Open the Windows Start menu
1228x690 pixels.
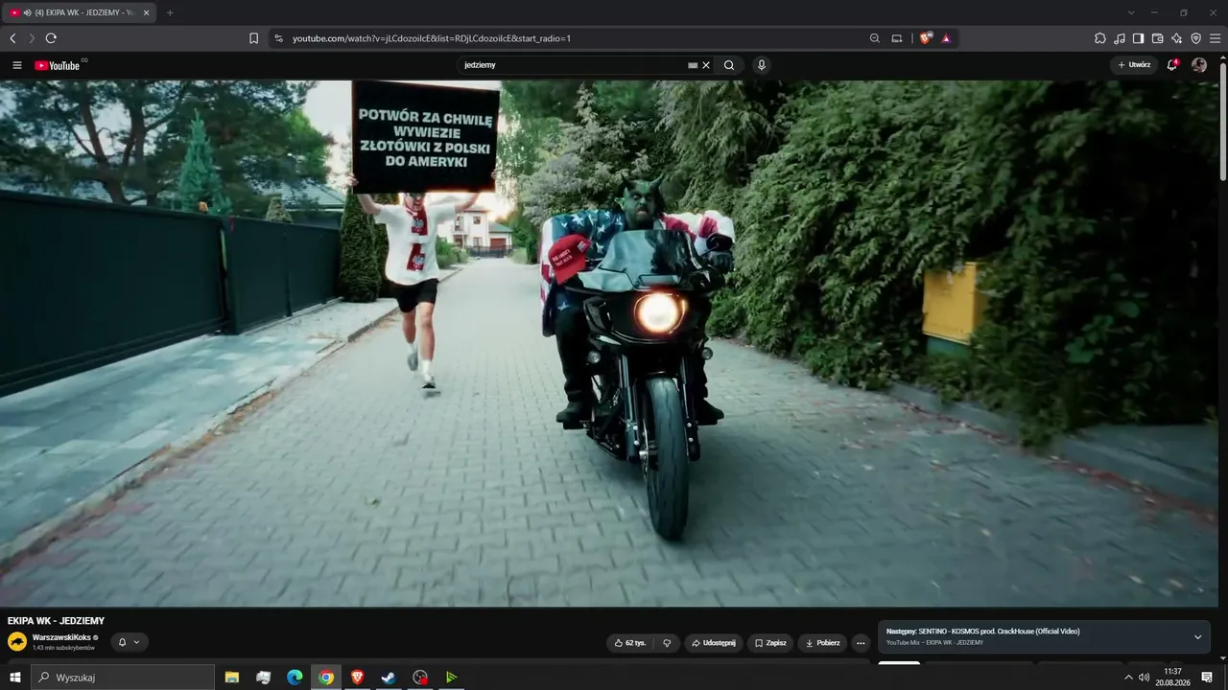(x=14, y=678)
